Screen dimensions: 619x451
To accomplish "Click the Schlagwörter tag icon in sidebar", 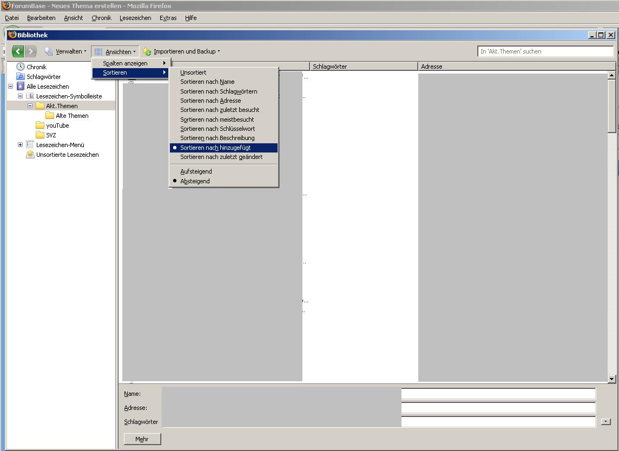I will click(21, 77).
